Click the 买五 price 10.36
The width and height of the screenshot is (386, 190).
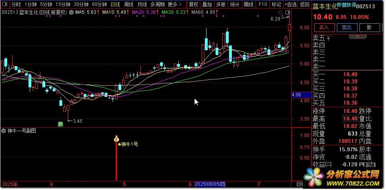click(350, 103)
